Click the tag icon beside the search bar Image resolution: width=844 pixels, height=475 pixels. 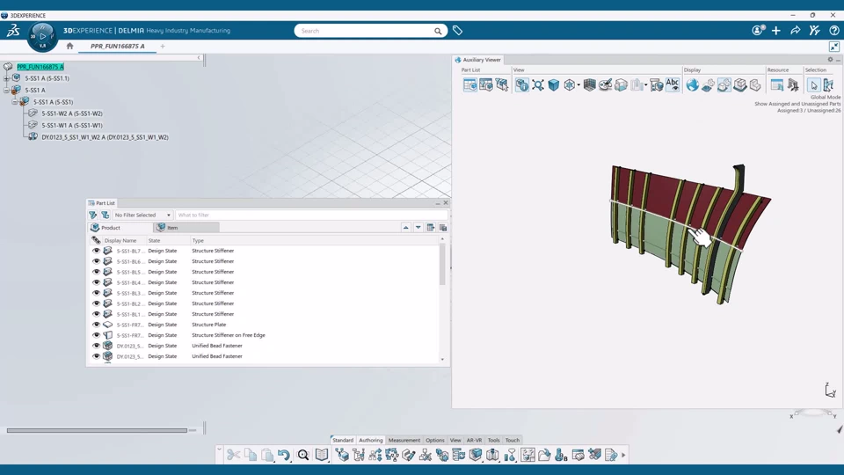point(457,31)
